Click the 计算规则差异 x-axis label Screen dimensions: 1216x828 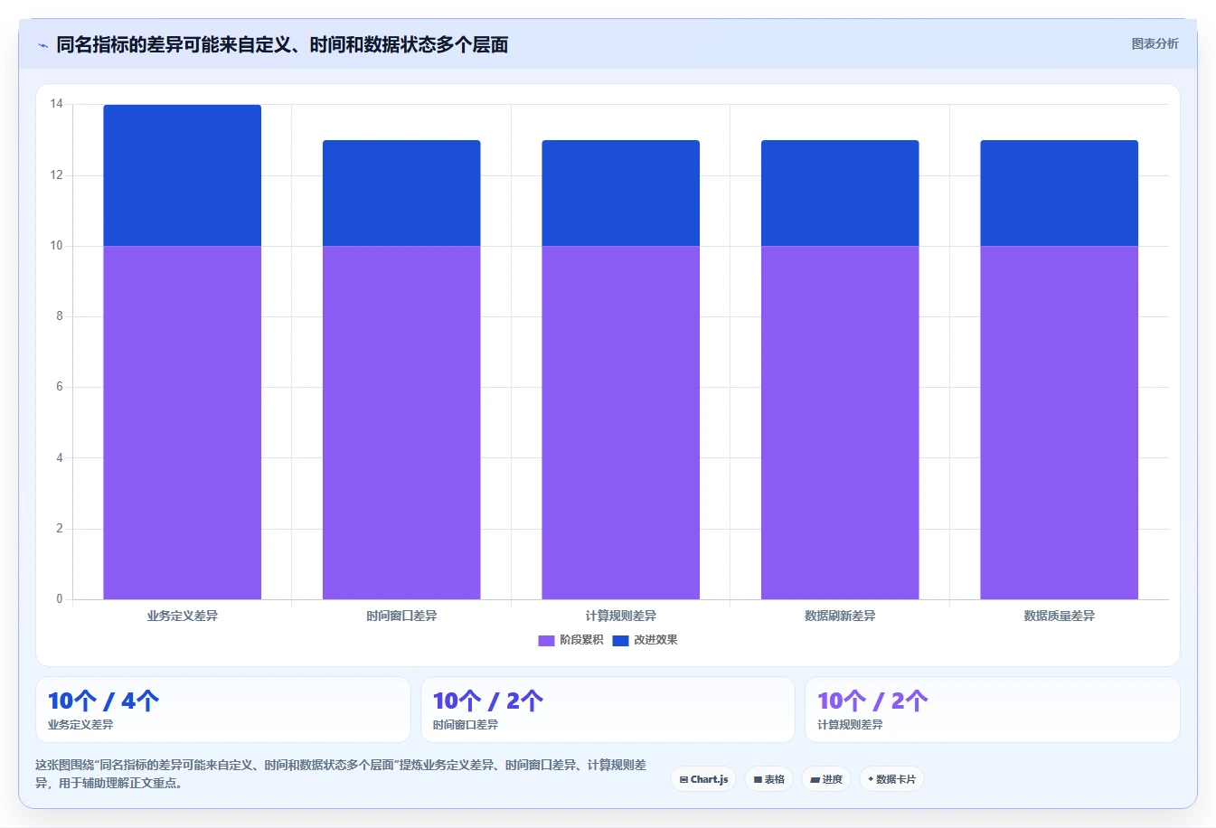[621, 616]
